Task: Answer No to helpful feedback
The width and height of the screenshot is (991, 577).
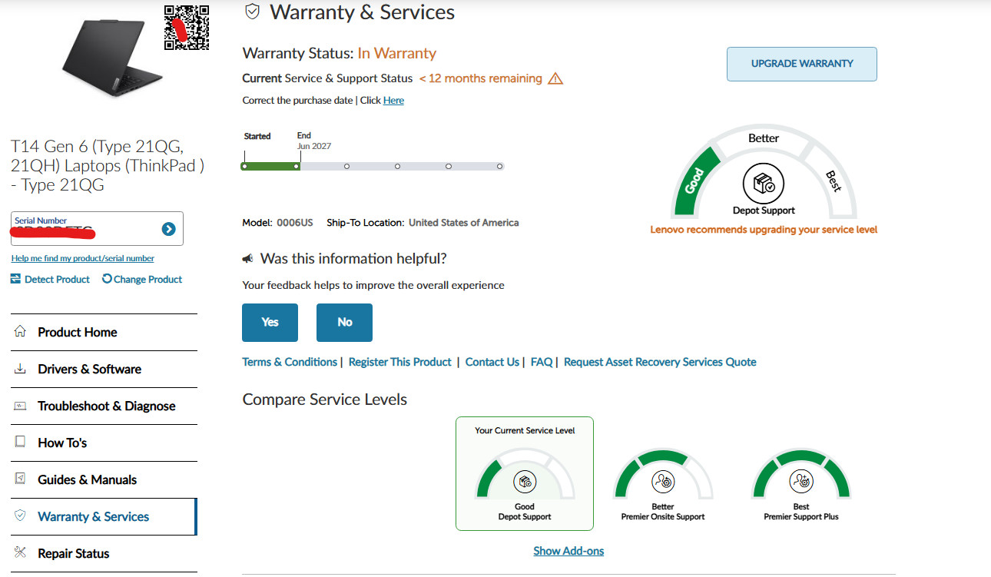Action: (344, 323)
